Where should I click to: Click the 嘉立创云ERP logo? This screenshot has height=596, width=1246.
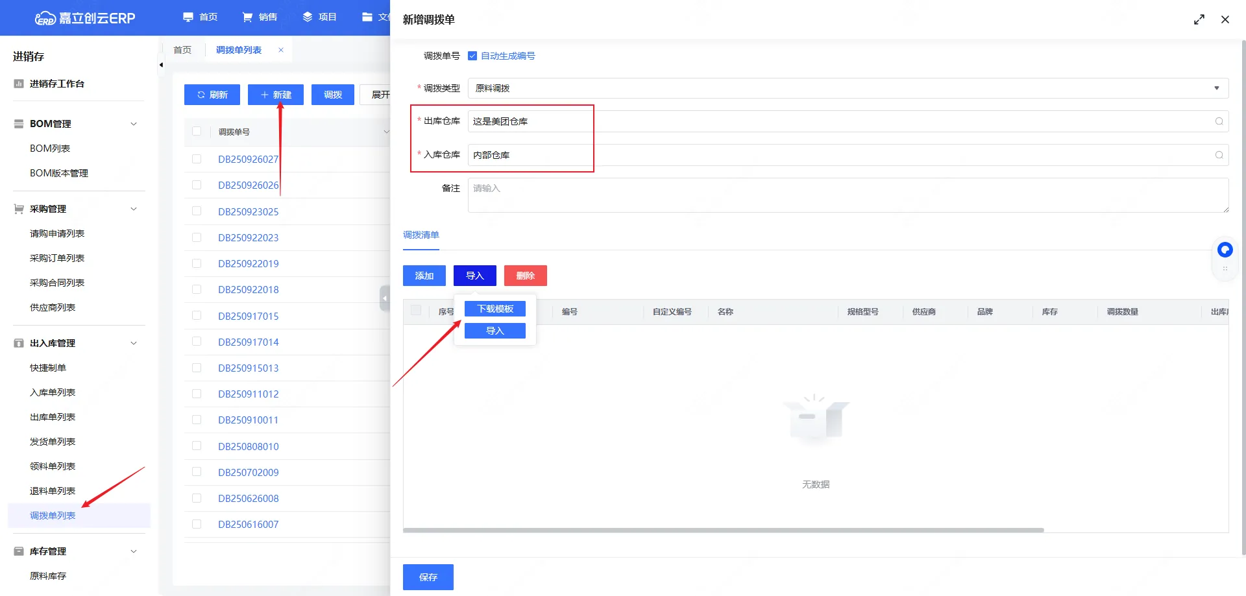coord(85,18)
